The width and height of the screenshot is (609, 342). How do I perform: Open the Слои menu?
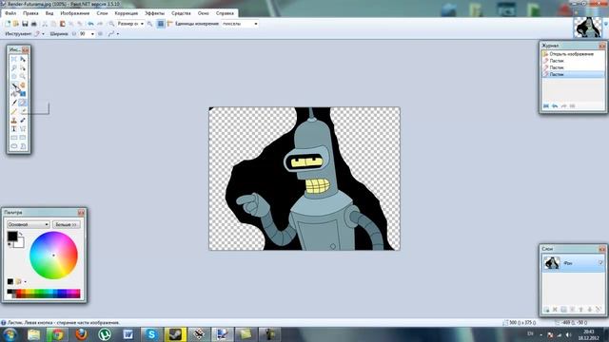(x=102, y=13)
